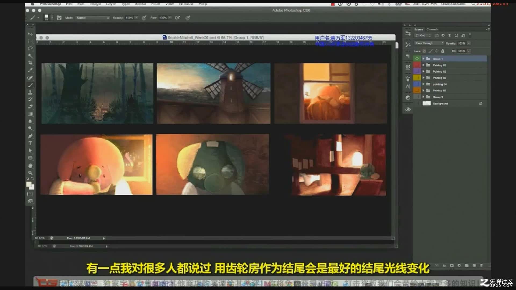516x290 pixels.
Task: Select the Zoom tool
Action: point(30,173)
